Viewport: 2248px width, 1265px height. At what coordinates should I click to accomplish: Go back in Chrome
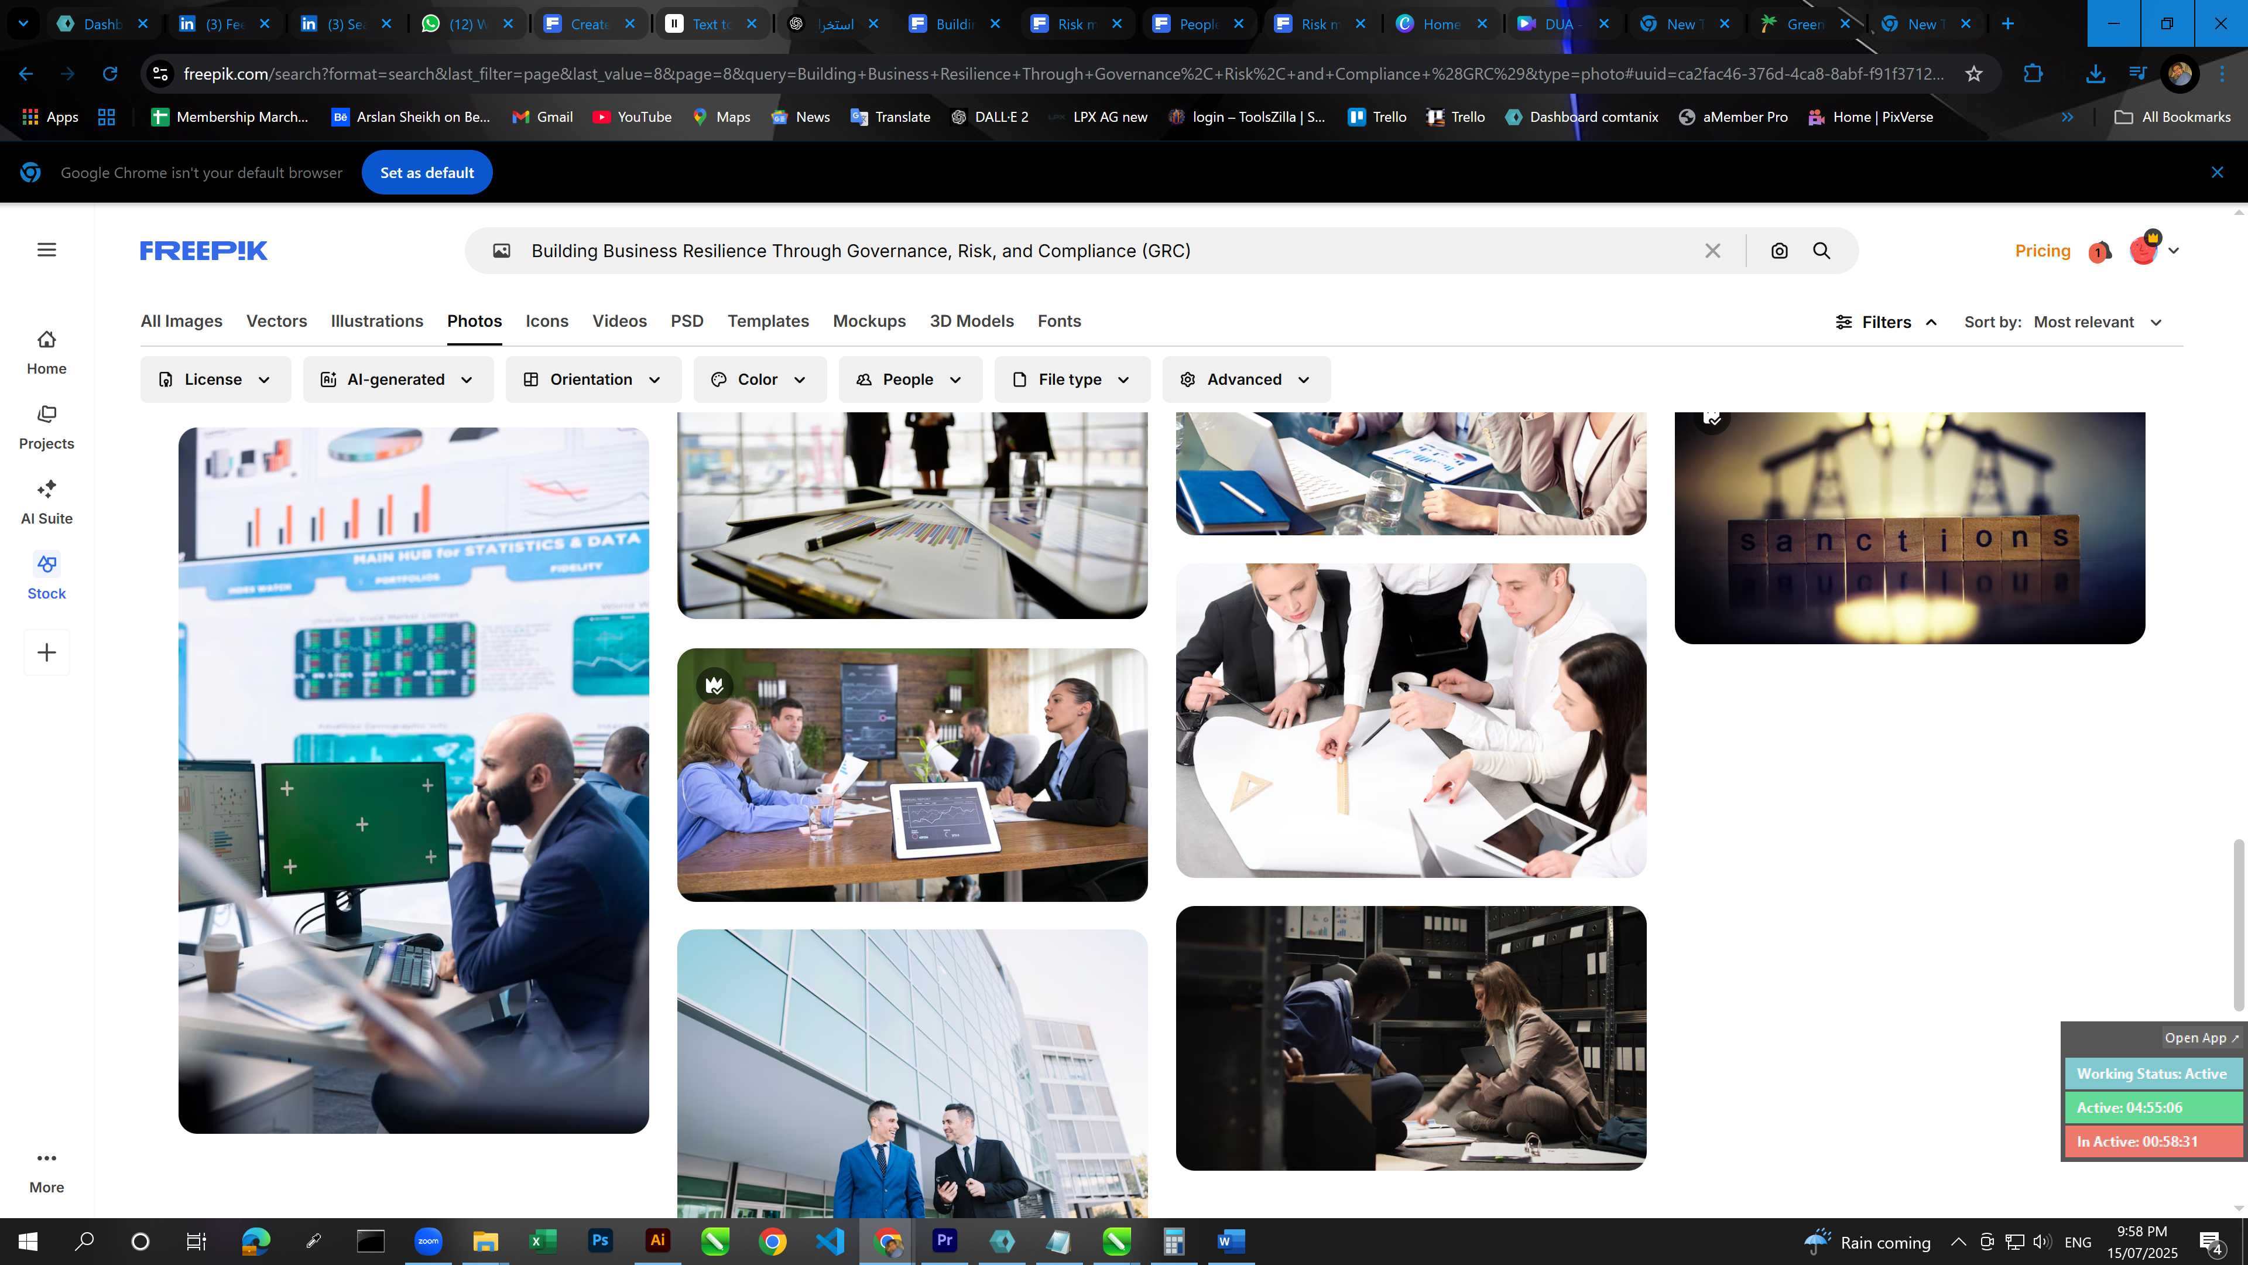pyautogui.click(x=26, y=74)
